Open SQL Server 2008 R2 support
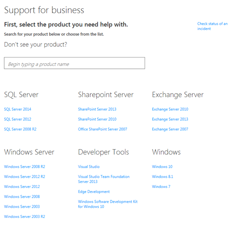232x226 pixels. [20, 129]
